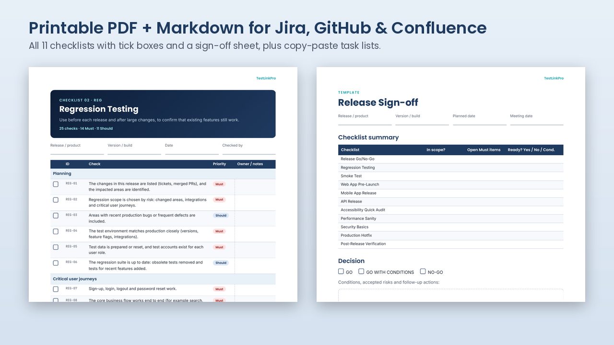Tick the GO WITH CONDITIONS checkbox
This screenshot has width=614, height=345.
[x=361, y=272]
